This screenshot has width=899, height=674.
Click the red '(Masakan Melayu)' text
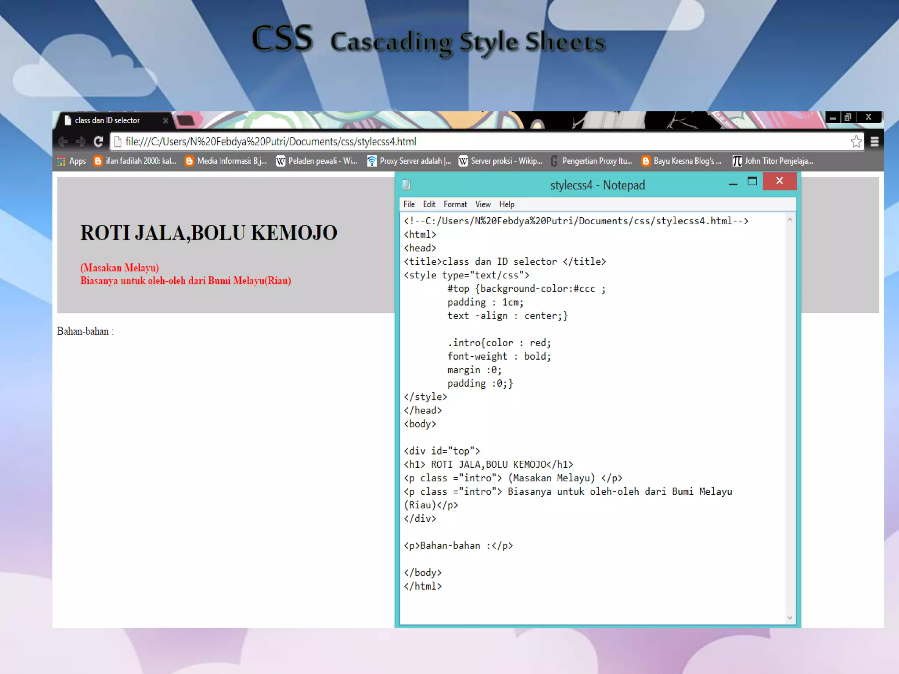pos(119,268)
